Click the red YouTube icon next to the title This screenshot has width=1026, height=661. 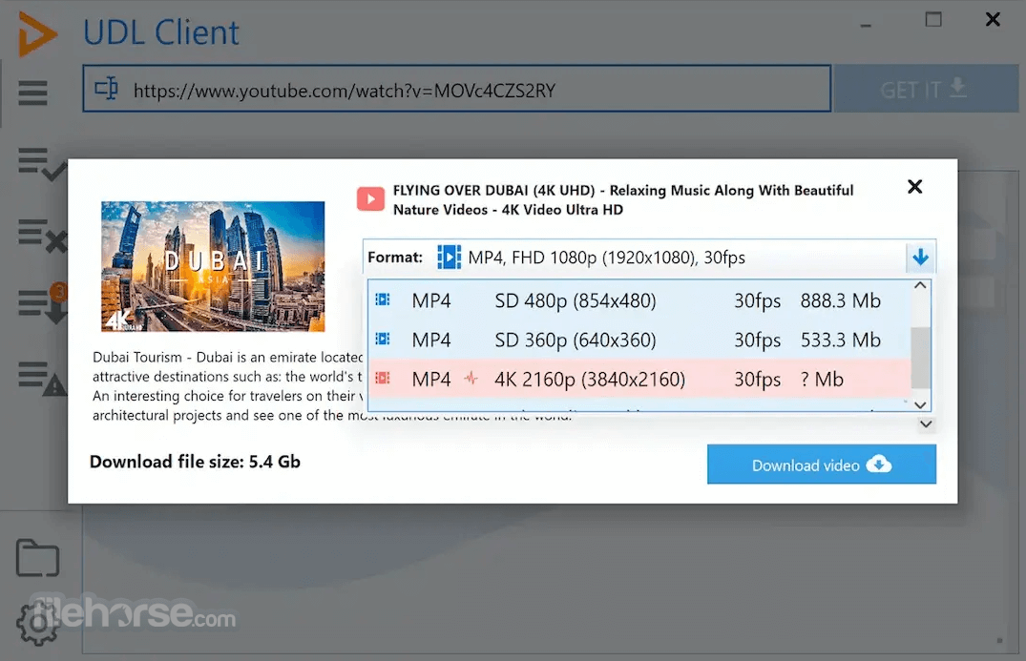pos(370,198)
